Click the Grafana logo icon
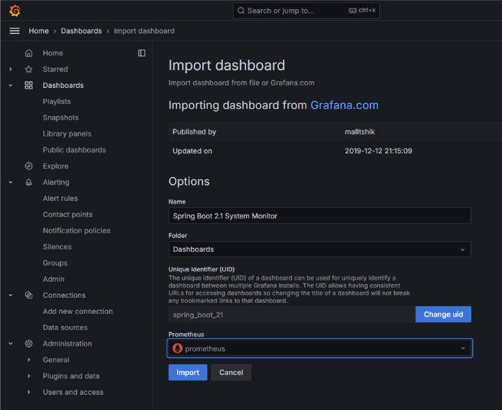502x410 pixels. [15, 10]
